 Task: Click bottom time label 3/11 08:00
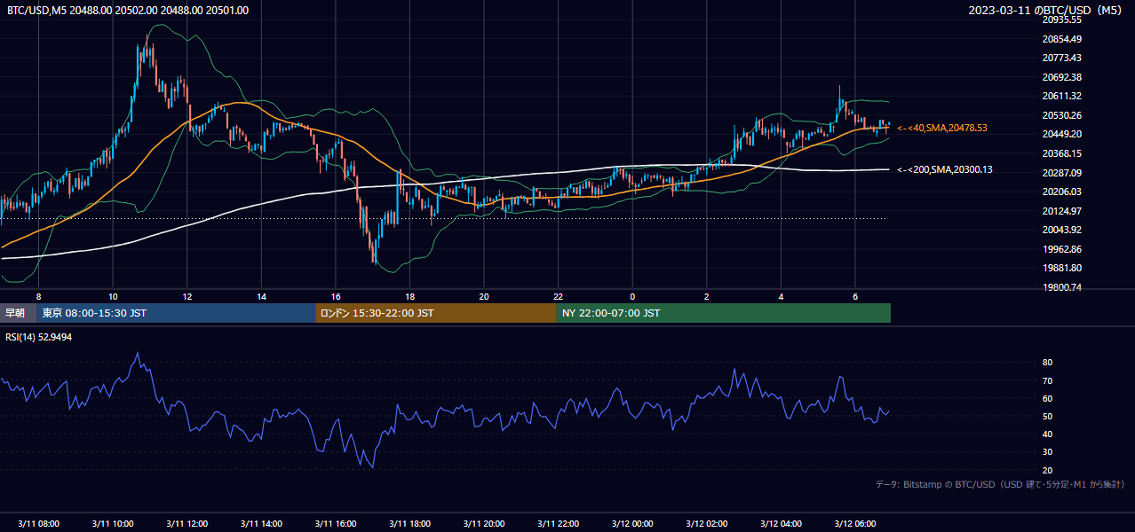(x=38, y=523)
